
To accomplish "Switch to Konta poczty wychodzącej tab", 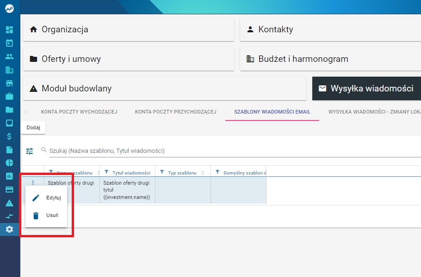I will pos(79,112).
